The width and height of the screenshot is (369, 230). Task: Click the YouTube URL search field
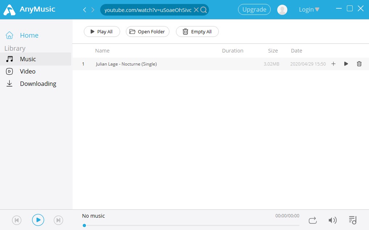[x=148, y=10]
